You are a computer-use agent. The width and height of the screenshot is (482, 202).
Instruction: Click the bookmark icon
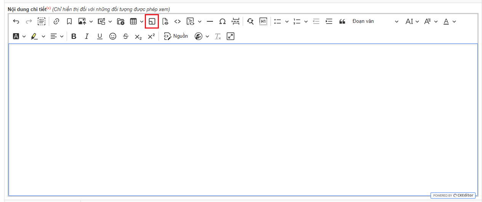[x=69, y=21]
